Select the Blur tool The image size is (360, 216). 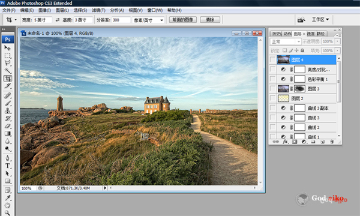[x=8, y=141]
